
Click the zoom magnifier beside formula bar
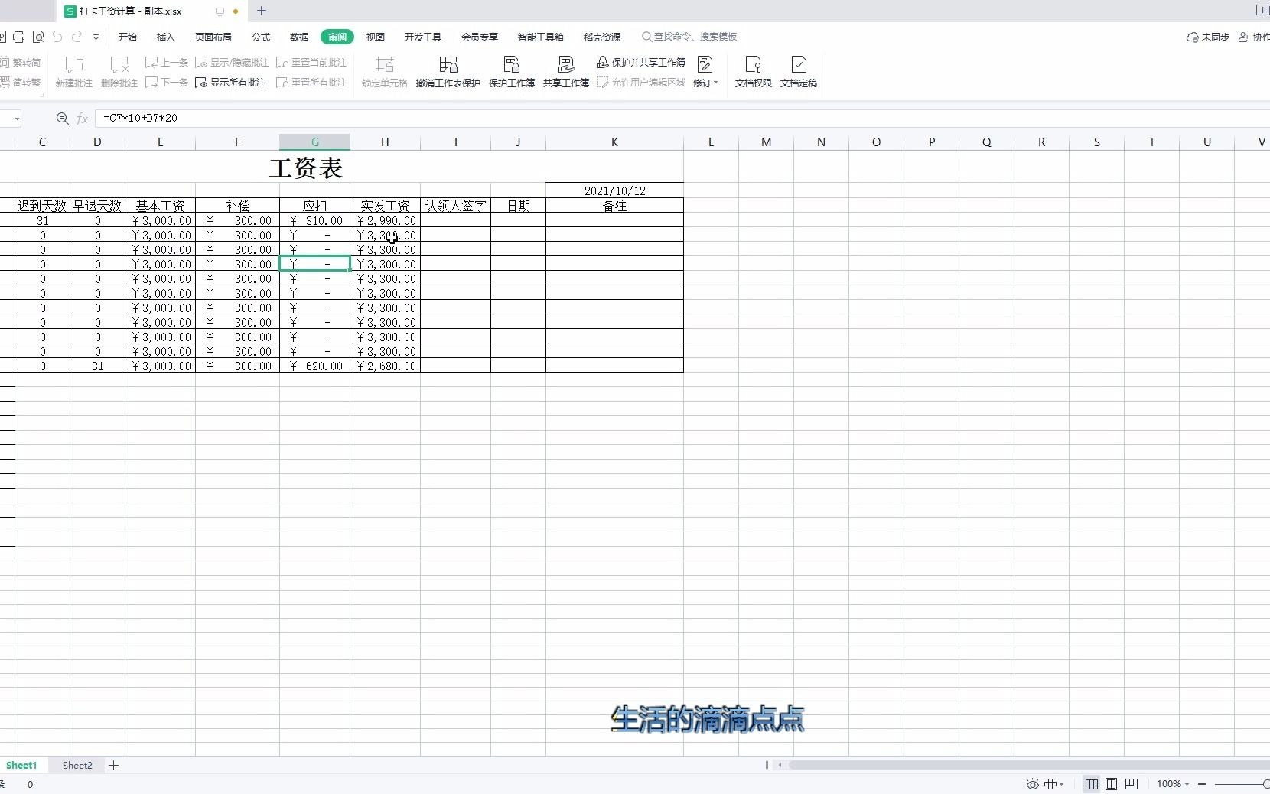pyautogui.click(x=63, y=119)
